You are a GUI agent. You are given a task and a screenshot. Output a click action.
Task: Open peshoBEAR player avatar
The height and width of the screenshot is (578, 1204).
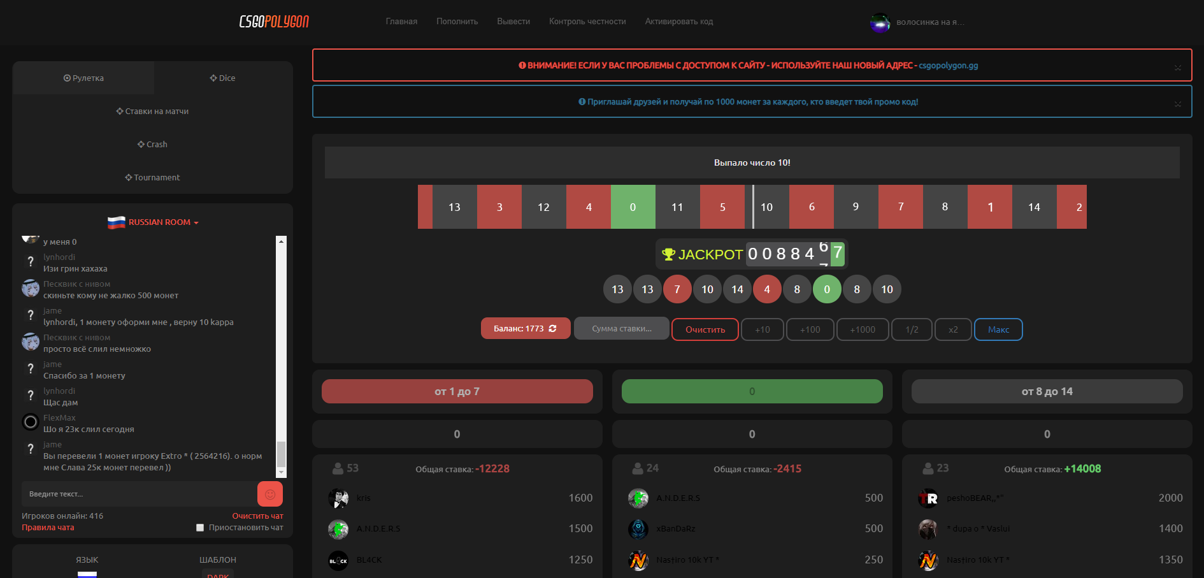point(928,498)
